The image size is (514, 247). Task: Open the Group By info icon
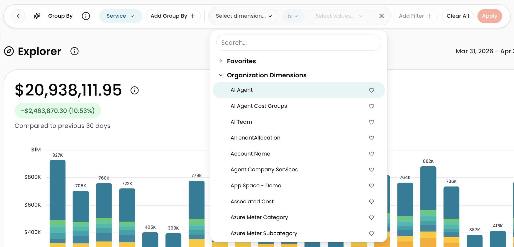point(86,16)
